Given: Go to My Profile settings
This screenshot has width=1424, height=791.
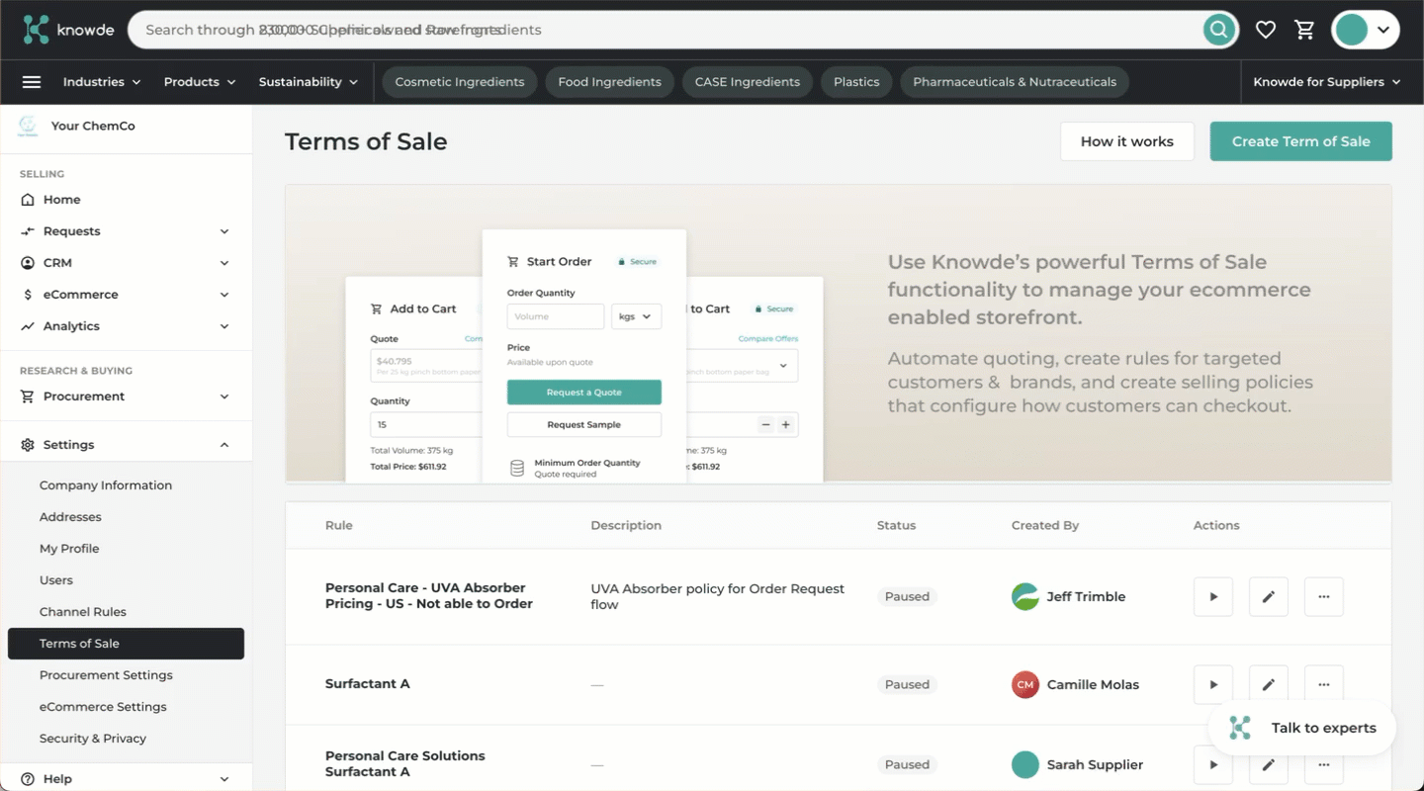Looking at the screenshot, I should tap(69, 549).
